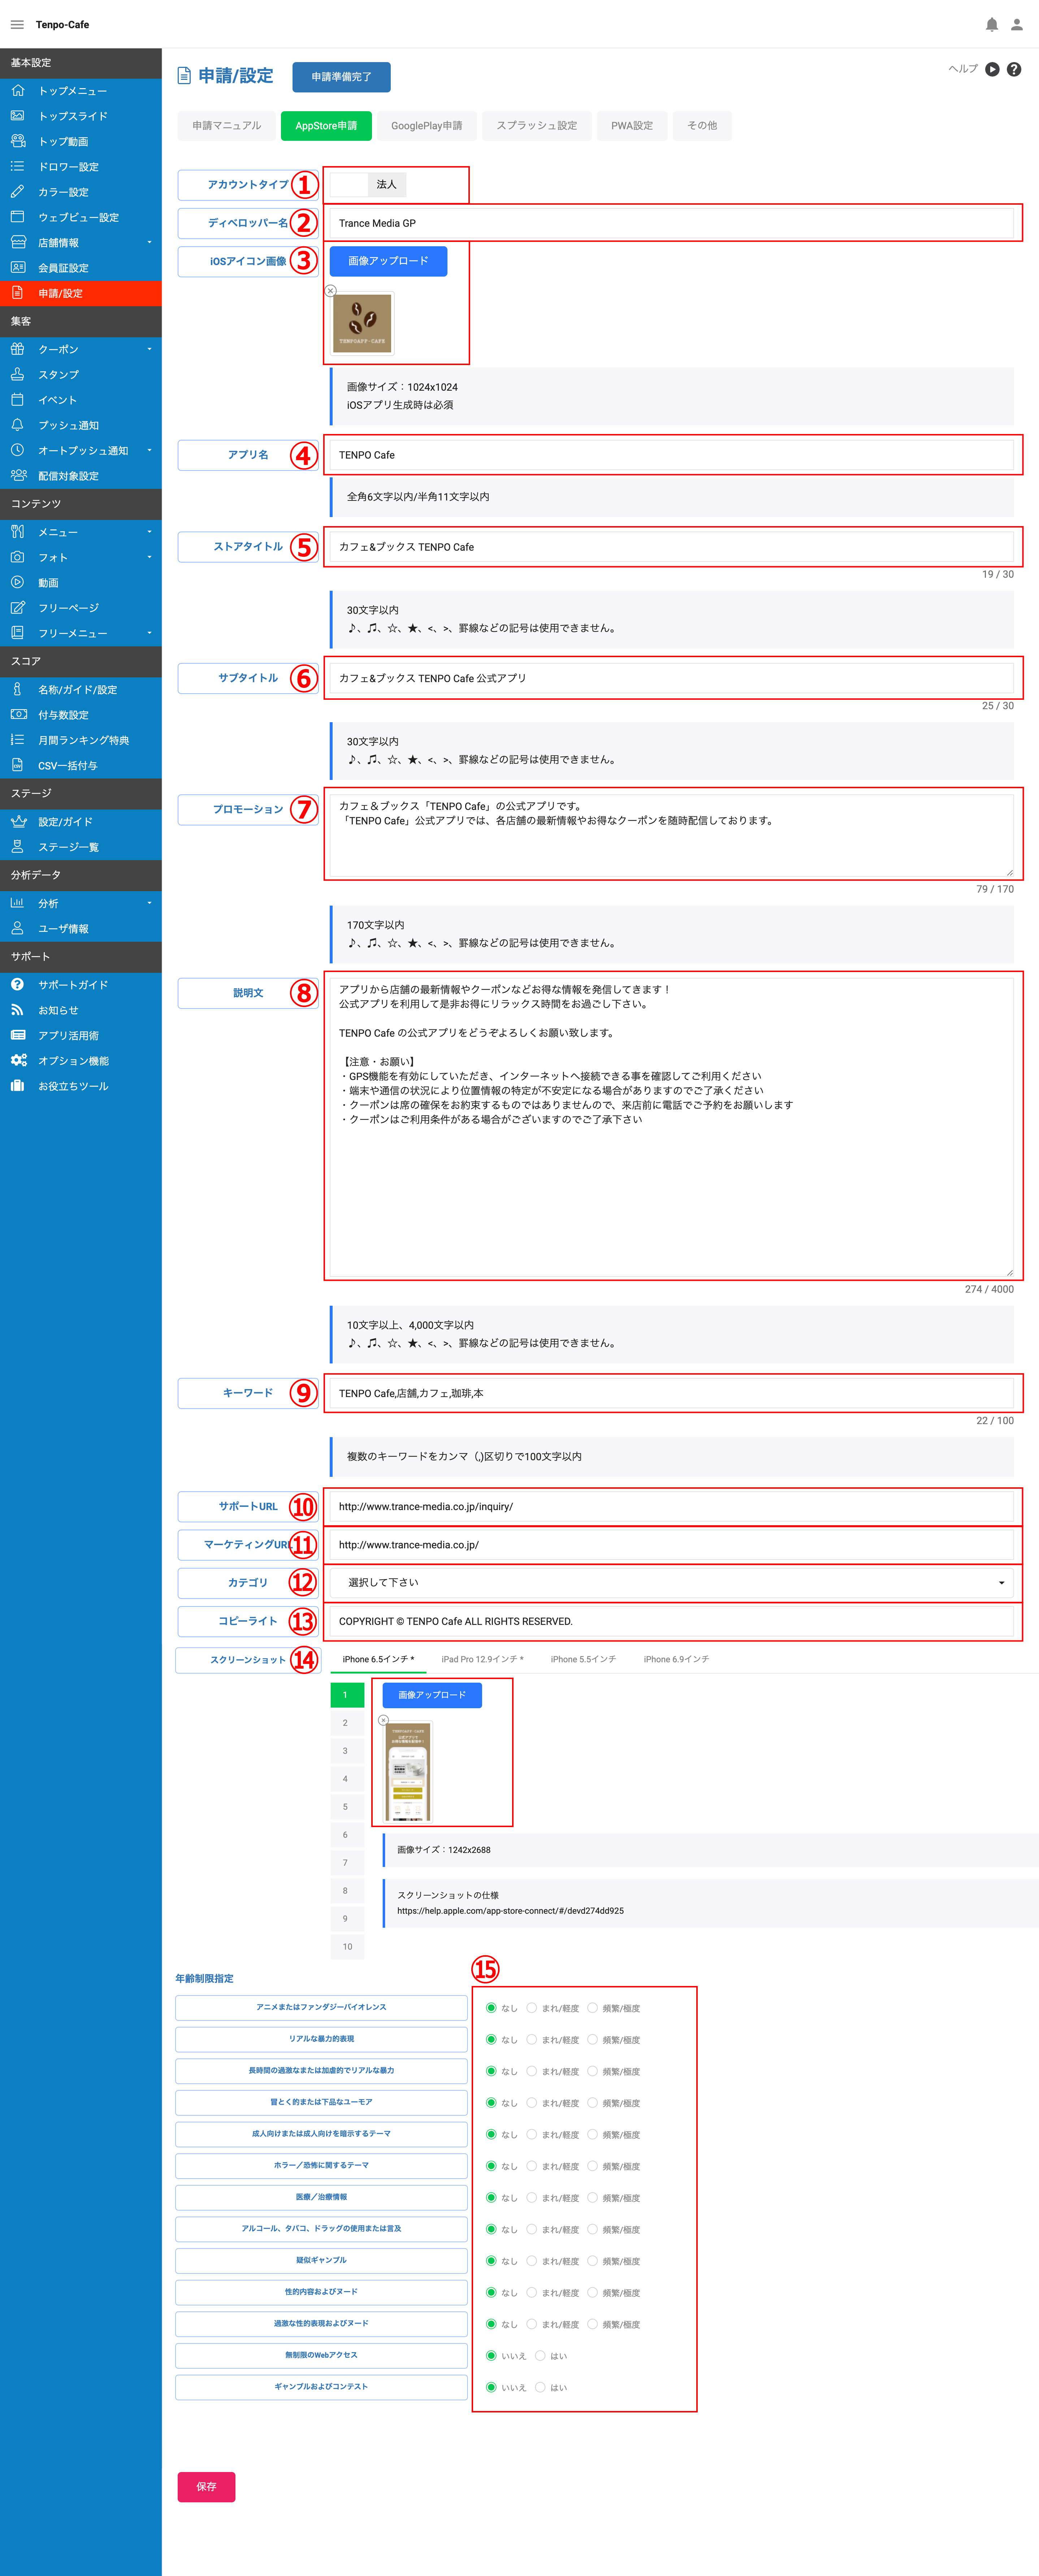
Task: Expand the メニュー sidebar submenu
Action: tap(149, 532)
